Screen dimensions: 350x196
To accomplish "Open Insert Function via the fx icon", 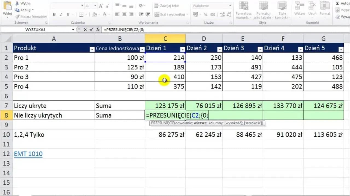I will (x=97, y=29).
